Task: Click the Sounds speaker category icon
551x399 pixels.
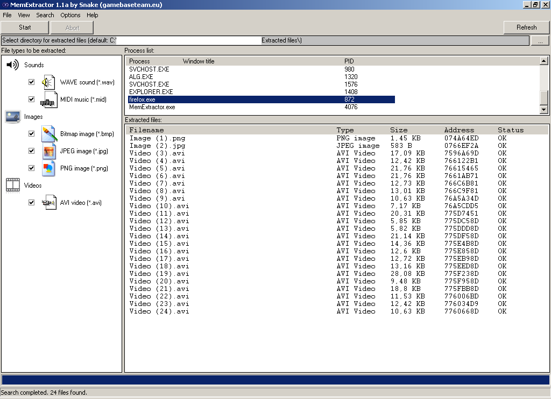Action: pyautogui.click(x=12, y=65)
